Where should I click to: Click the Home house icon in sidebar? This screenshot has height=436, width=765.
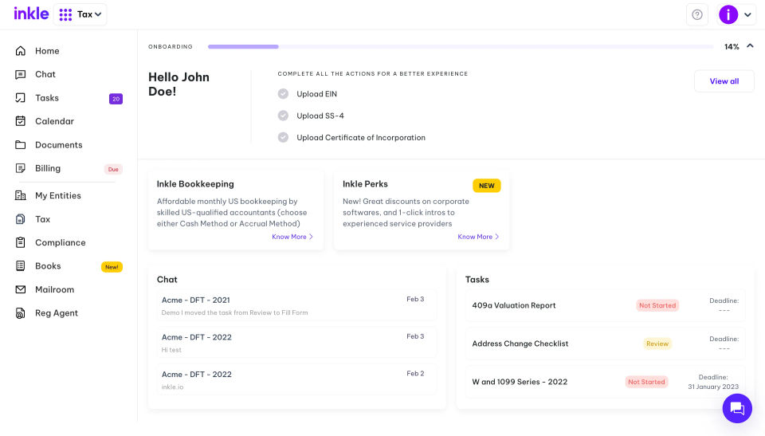21,51
